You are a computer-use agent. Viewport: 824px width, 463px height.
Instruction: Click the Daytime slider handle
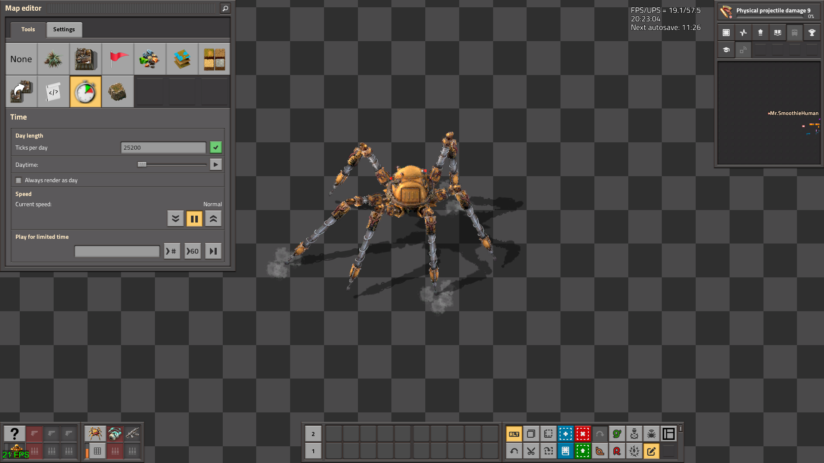tap(142, 165)
